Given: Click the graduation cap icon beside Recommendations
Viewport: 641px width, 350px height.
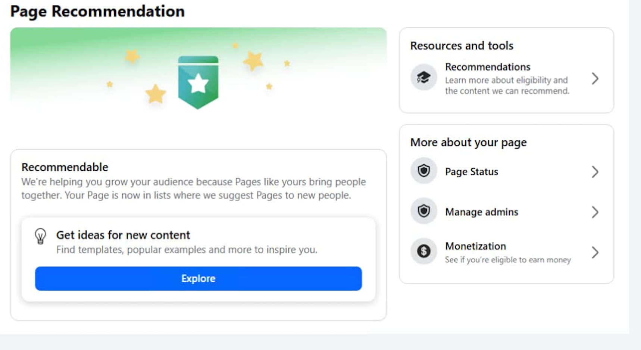Looking at the screenshot, I should tap(423, 78).
